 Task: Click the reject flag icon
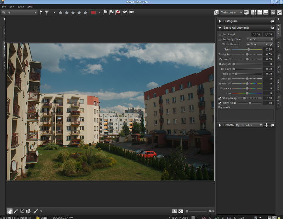tap(118, 12)
